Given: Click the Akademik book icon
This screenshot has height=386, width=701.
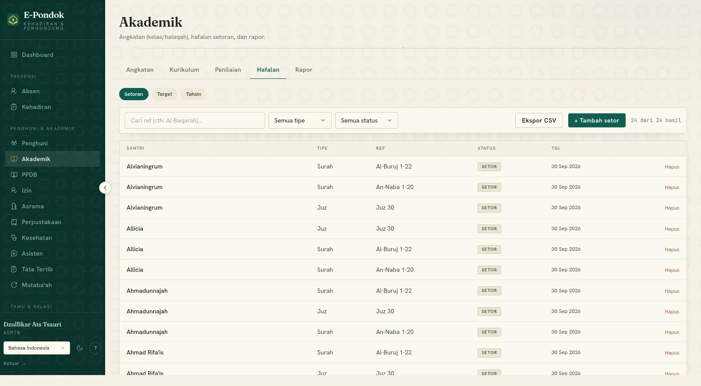Looking at the screenshot, I should click(14, 159).
